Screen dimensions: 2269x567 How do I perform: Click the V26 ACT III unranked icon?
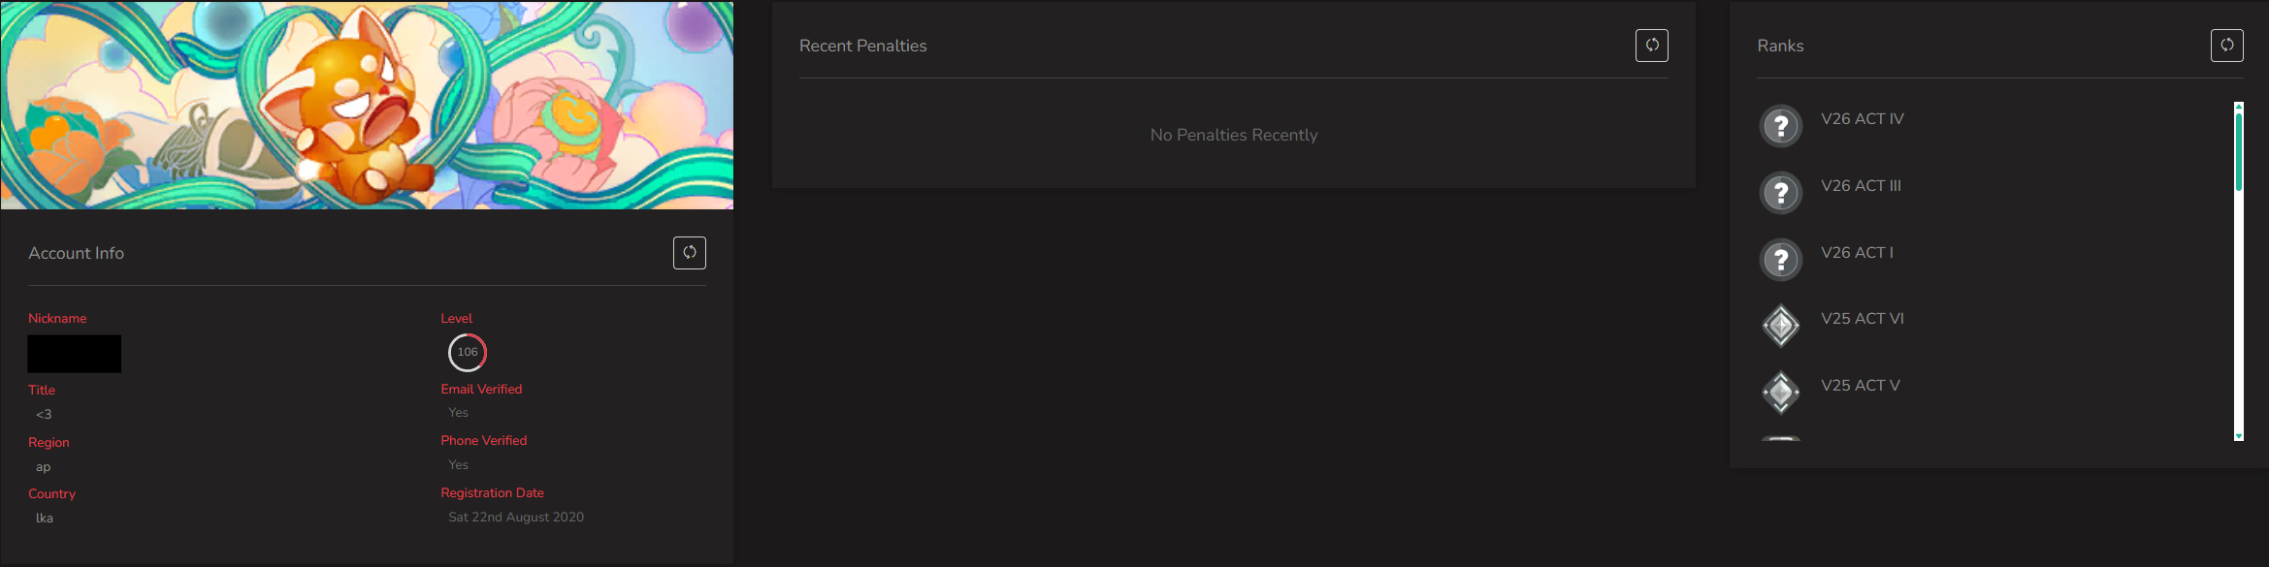(1781, 193)
